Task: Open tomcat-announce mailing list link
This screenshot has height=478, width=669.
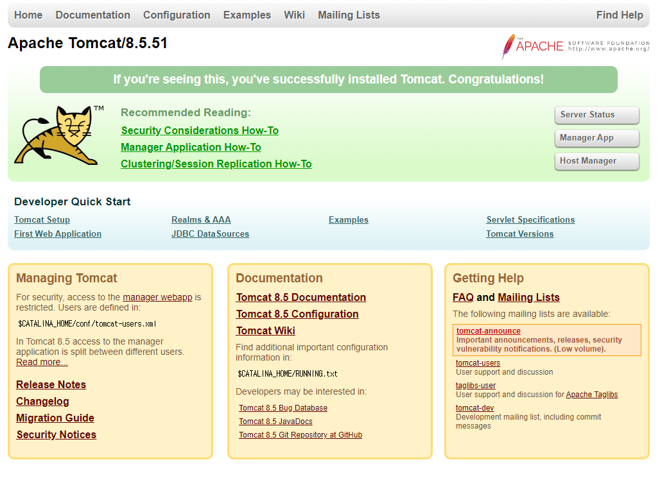Action: click(488, 331)
